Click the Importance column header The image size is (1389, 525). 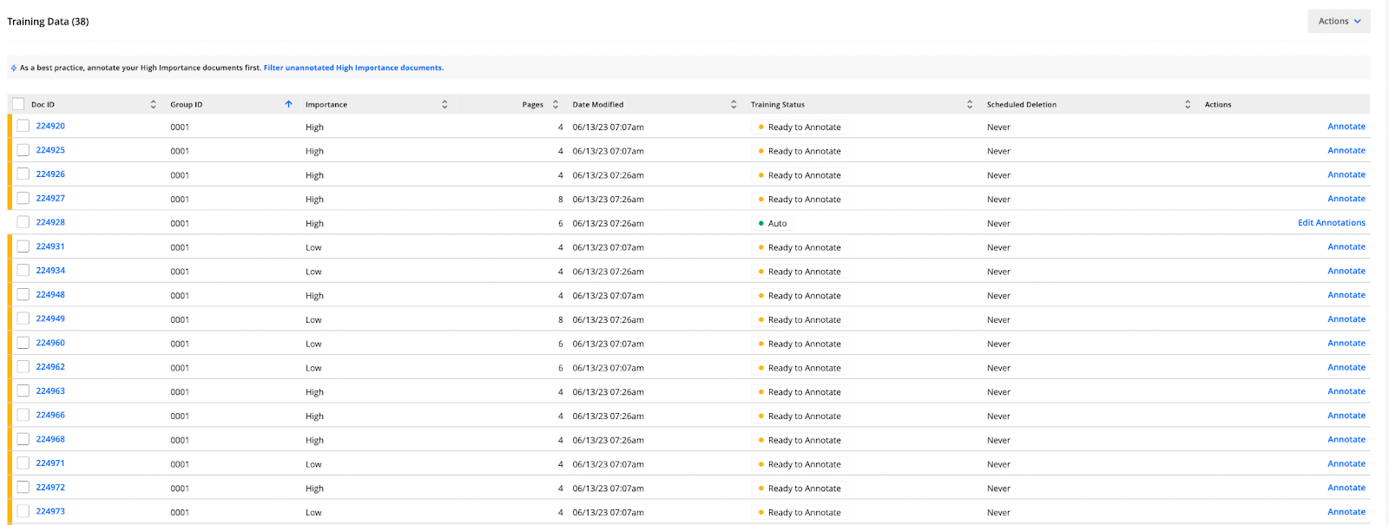326,105
